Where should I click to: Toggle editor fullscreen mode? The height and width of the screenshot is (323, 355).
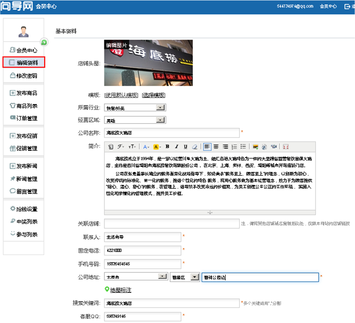click(286, 147)
